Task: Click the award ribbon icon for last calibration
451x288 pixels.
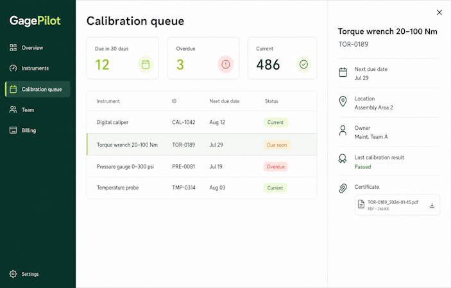Action: click(x=343, y=159)
